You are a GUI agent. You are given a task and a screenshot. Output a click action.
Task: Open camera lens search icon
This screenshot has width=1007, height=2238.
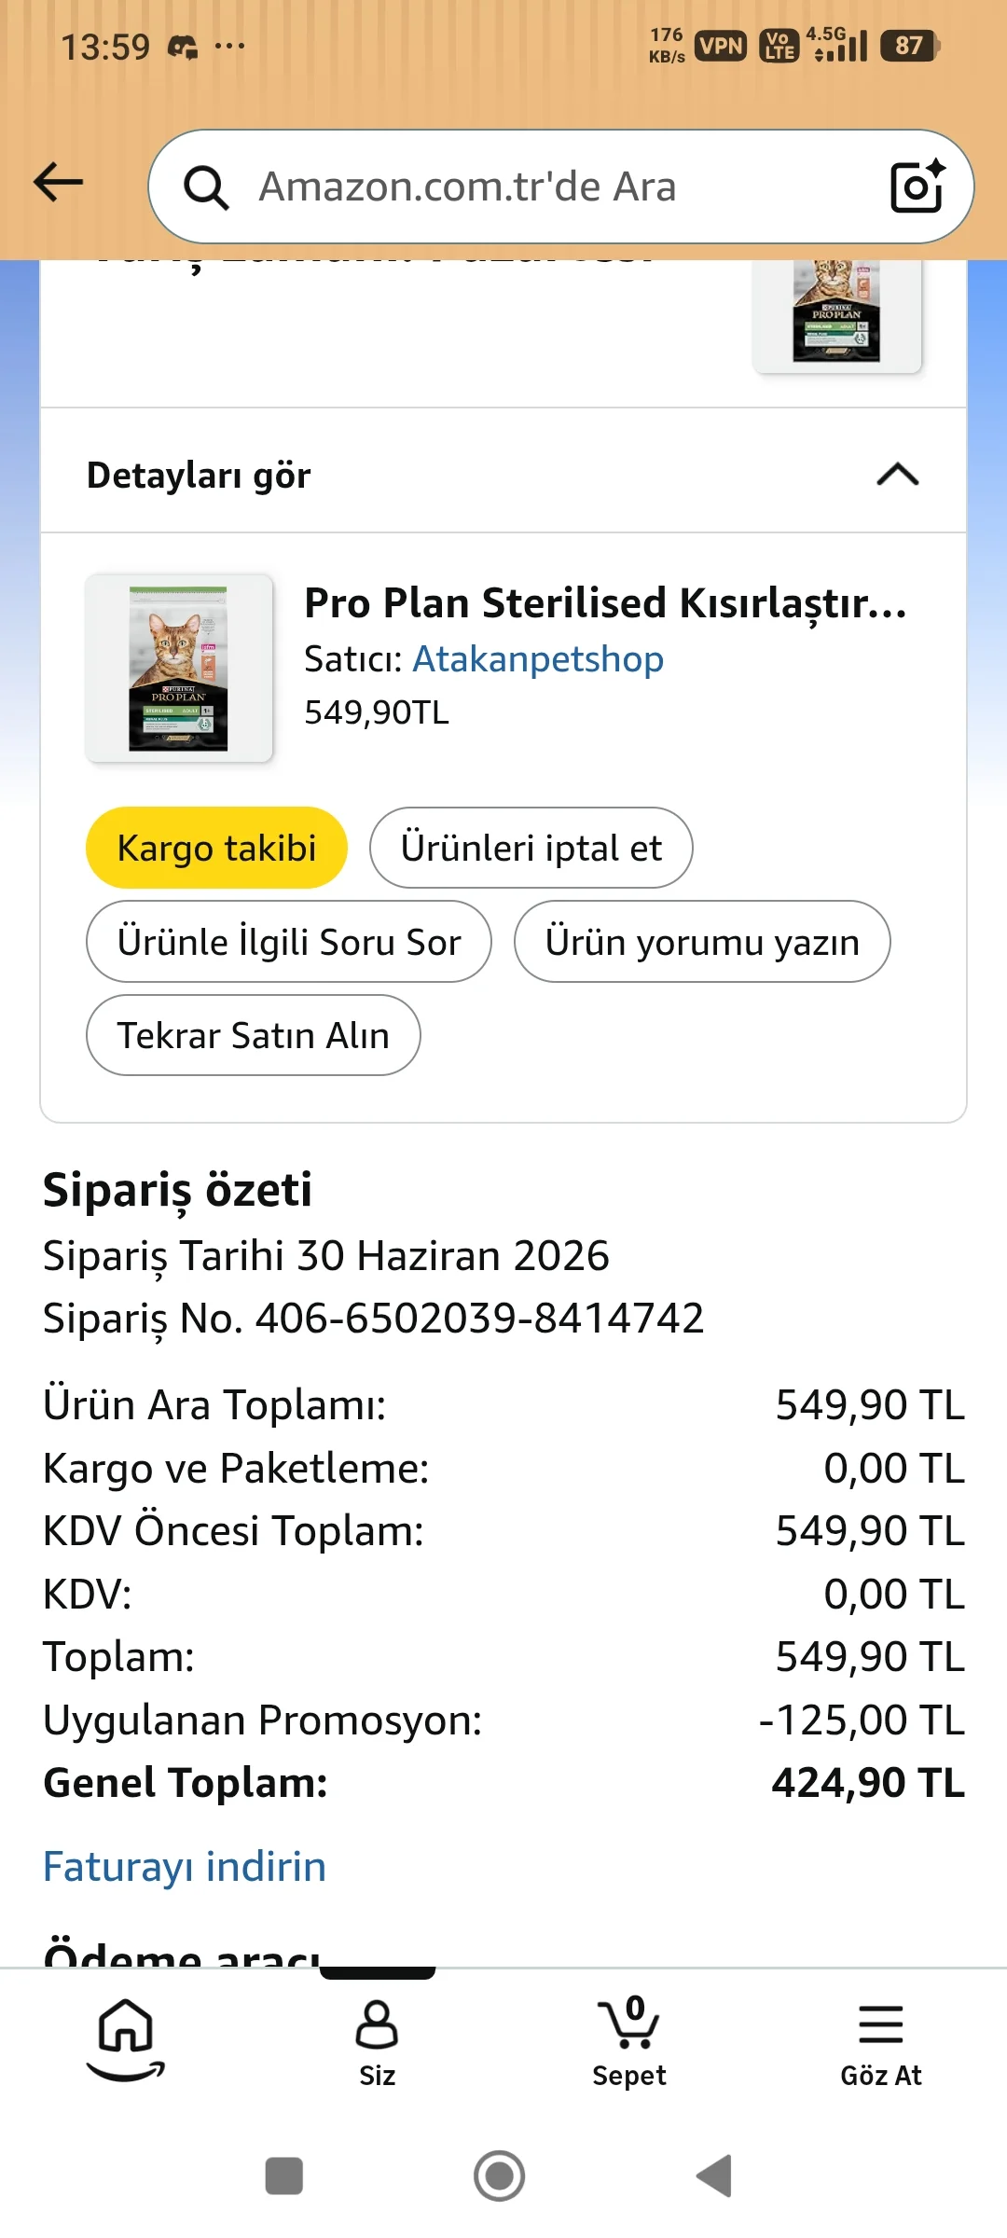coord(917,186)
